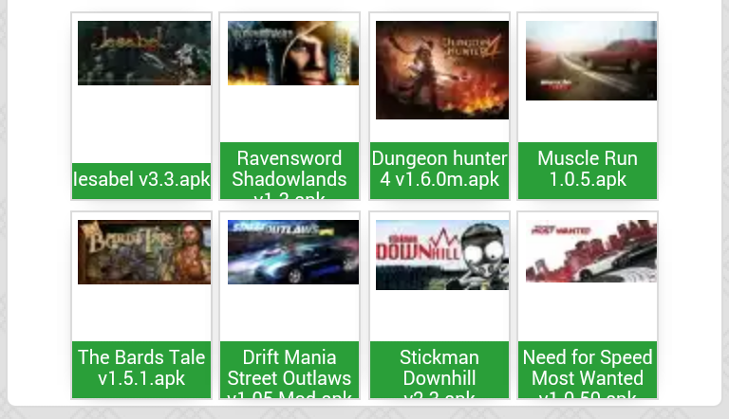Click Drift Mania Street Outlaws label
729x419 pixels.
(x=290, y=370)
